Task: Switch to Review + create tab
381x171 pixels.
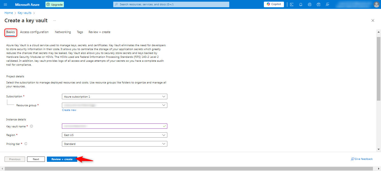Action: tap(99, 32)
